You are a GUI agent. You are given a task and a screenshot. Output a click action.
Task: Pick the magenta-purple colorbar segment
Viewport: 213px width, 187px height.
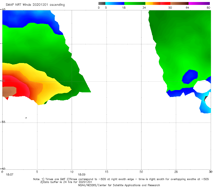pos(199,3)
